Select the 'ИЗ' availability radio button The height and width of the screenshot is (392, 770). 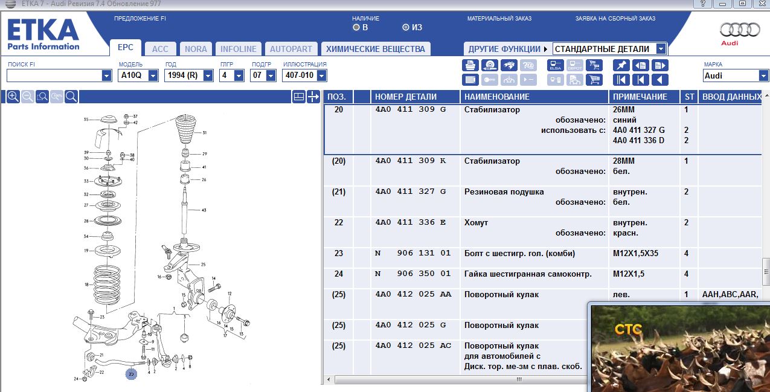(x=406, y=27)
